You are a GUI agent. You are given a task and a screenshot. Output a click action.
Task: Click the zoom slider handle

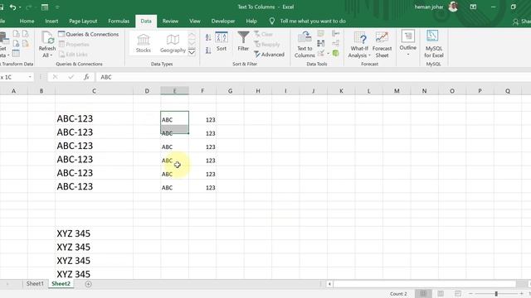(x=496, y=294)
